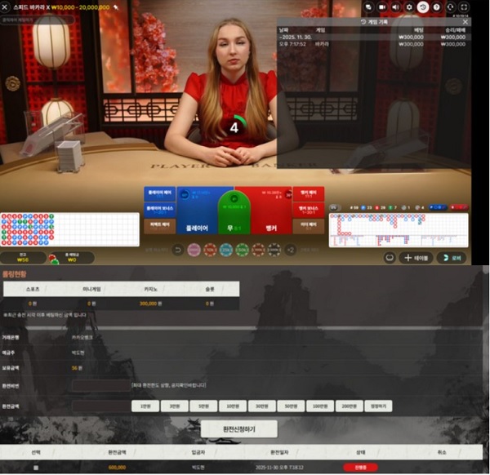Screen dimensions: 490x475
Task: Add 100만원 to withdrawal amount
Action: point(320,406)
